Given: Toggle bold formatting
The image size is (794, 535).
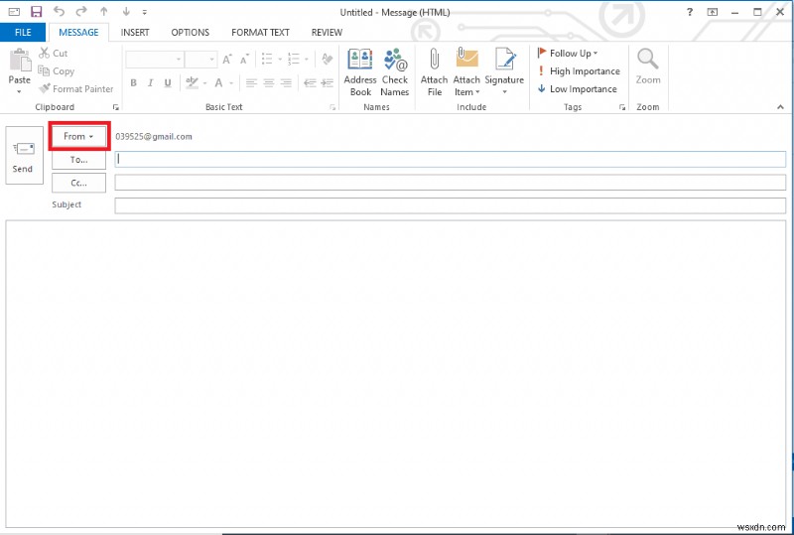Looking at the screenshot, I should click(x=134, y=82).
